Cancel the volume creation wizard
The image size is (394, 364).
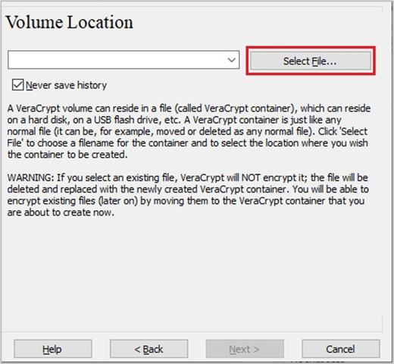tap(341, 349)
